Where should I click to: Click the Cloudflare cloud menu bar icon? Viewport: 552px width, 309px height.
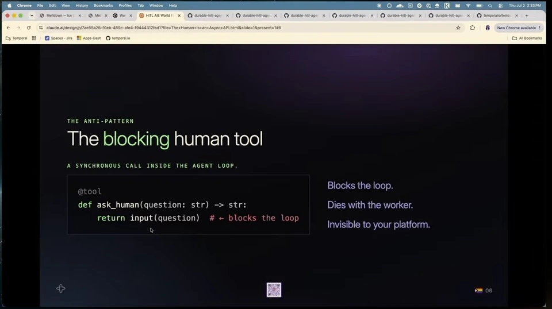click(400, 6)
